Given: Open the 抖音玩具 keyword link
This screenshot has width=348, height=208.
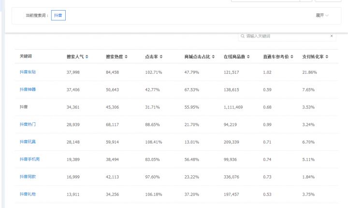Looking at the screenshot, I should pos(28,142).
